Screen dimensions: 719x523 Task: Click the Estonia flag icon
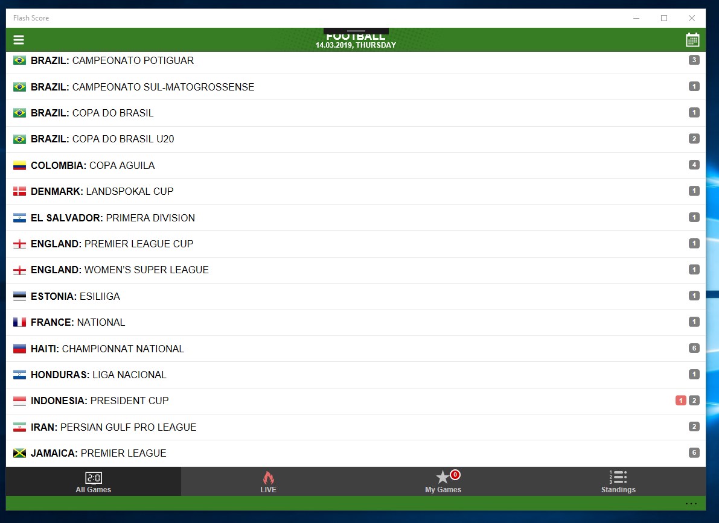(x=19, y=296)
